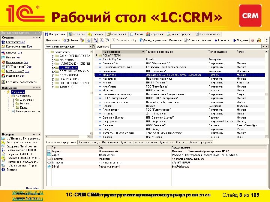Image resolution: width=270 pixels, height=202 pixels.
Task: Open the Задачи tab
Action: coord(136,34)
